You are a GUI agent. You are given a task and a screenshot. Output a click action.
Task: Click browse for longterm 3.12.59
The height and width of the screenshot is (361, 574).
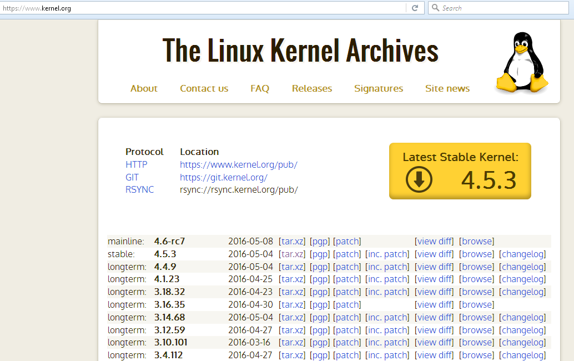[x=477, y=330]
